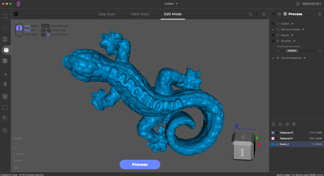Select the dashed rectangle selection tool
Screen dimensions: 324x176
click(5, 107)
